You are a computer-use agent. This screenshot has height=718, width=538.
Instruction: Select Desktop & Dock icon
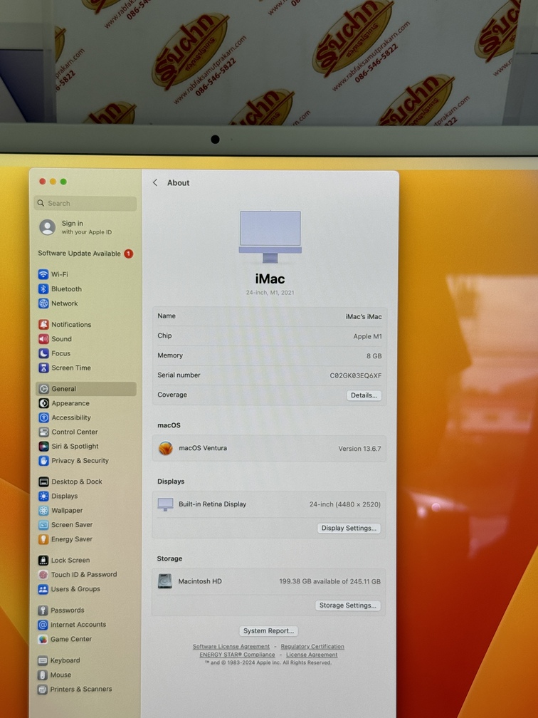[x=43, y=482]
